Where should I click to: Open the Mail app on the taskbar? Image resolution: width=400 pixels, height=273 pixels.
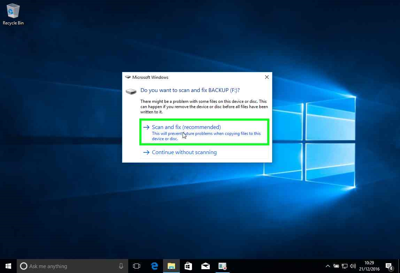205,266
